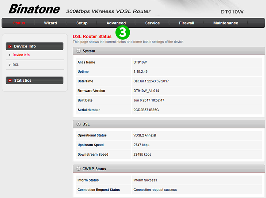The height and width of the screenshot is (198, 266).
Task: Select Connection request success value
Action: (x=155, y=190)
